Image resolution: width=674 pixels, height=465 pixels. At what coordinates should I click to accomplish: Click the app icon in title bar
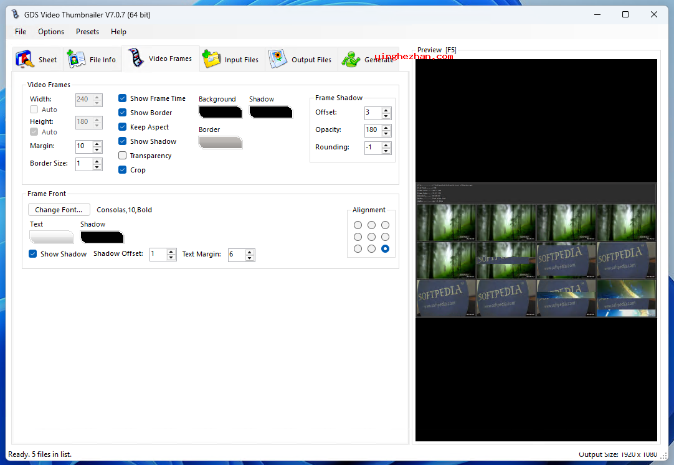click(16, 14)
